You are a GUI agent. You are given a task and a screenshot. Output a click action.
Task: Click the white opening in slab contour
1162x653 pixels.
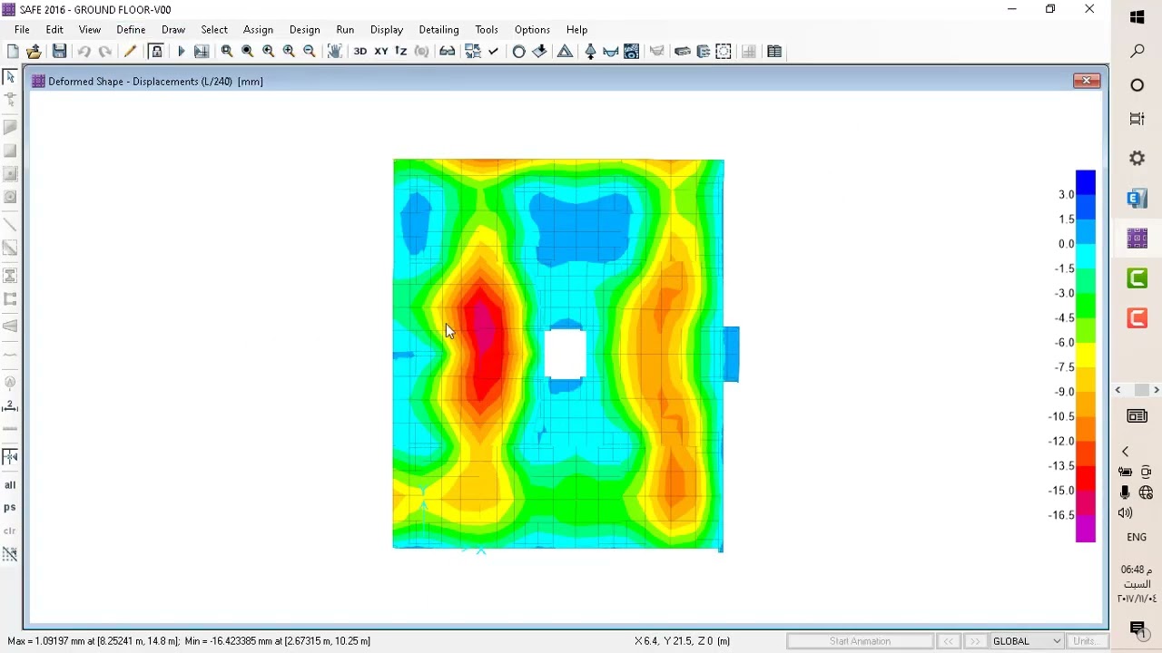pyautogui.click(x=565, y=355)
